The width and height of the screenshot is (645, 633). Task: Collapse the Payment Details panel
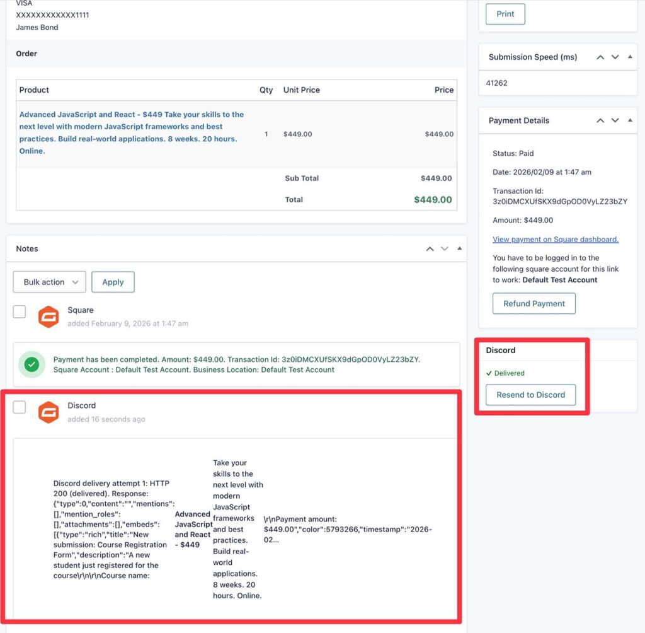click(x=630, y=120)
